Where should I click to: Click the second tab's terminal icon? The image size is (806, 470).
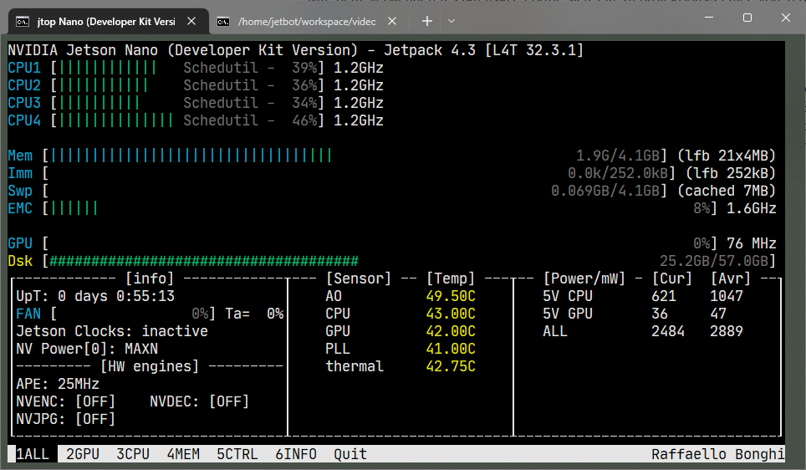click(x=223, y=22)
